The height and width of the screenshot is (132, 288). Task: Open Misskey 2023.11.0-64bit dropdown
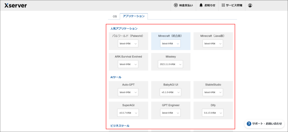(x=170, y=64)
